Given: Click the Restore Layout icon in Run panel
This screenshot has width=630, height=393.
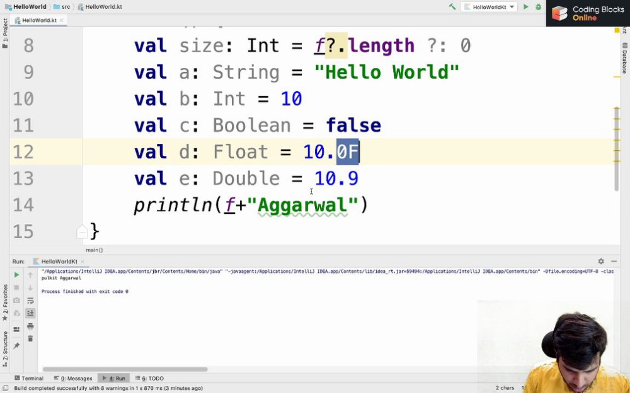Looking at the screenshot, I should [16, 329].
